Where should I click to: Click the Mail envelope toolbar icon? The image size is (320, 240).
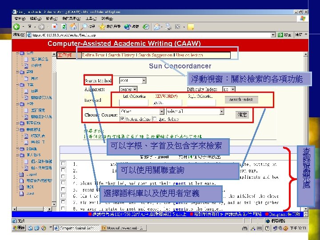click(x=157, y=27)
